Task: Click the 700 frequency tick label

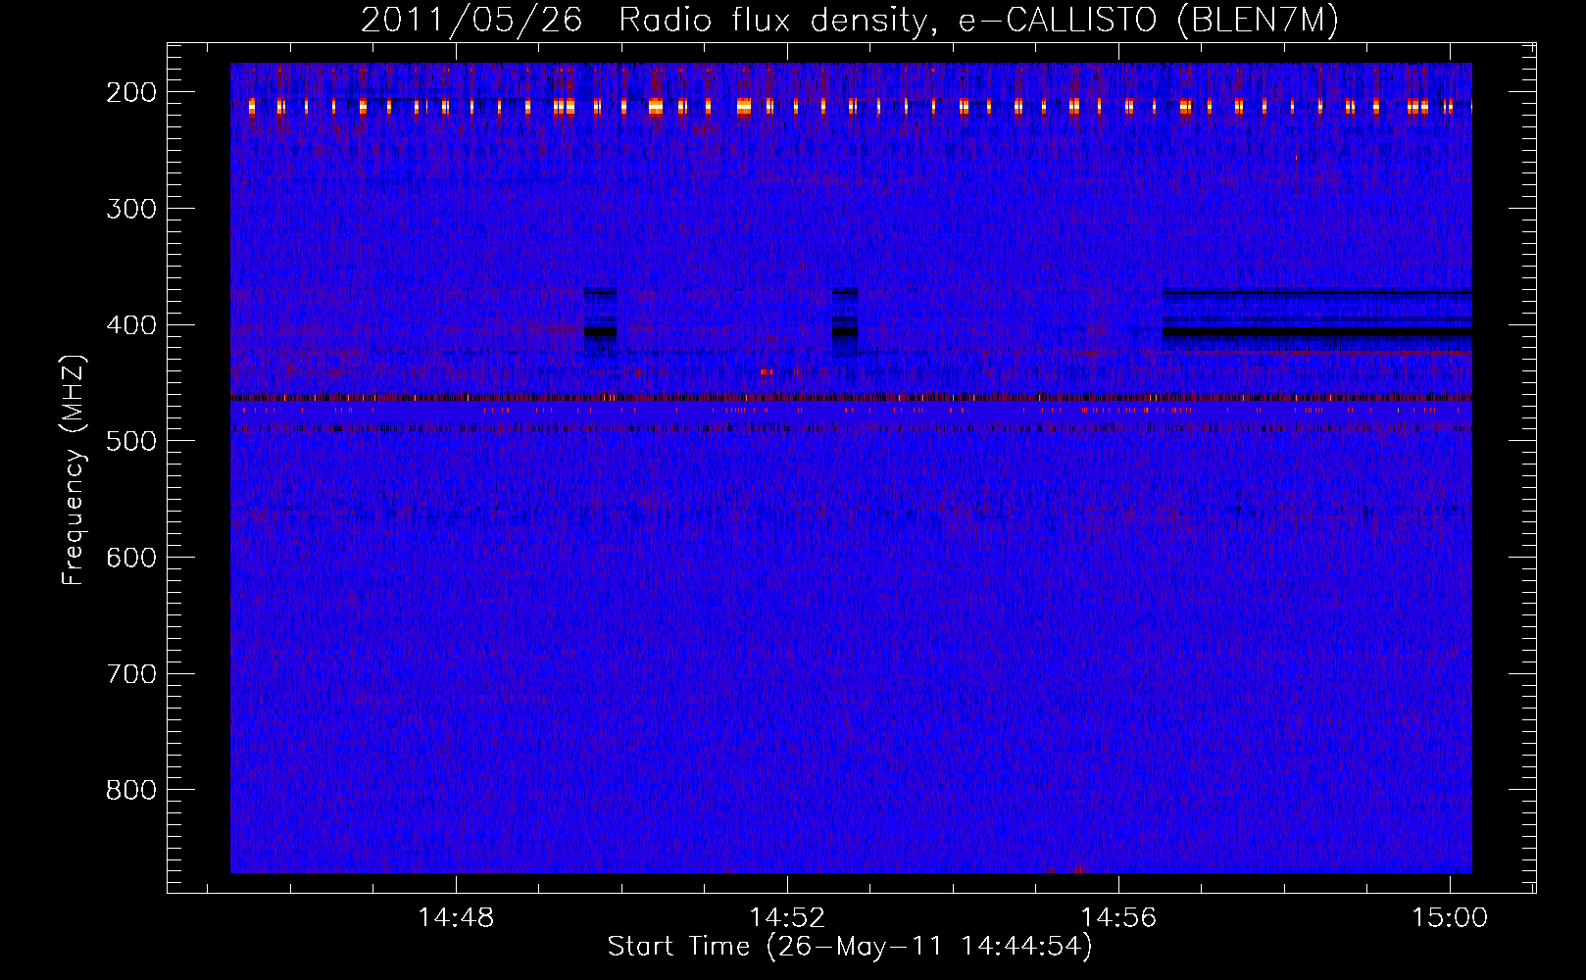Action: pyautogui.click(x=131, y=674)
